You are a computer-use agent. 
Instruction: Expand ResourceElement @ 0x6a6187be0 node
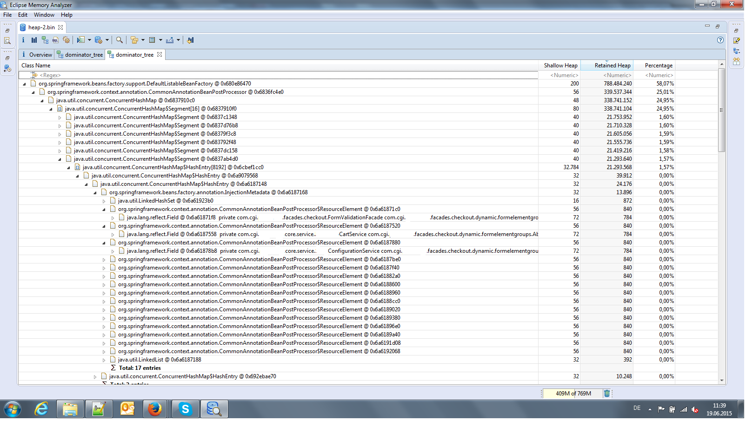104,260
